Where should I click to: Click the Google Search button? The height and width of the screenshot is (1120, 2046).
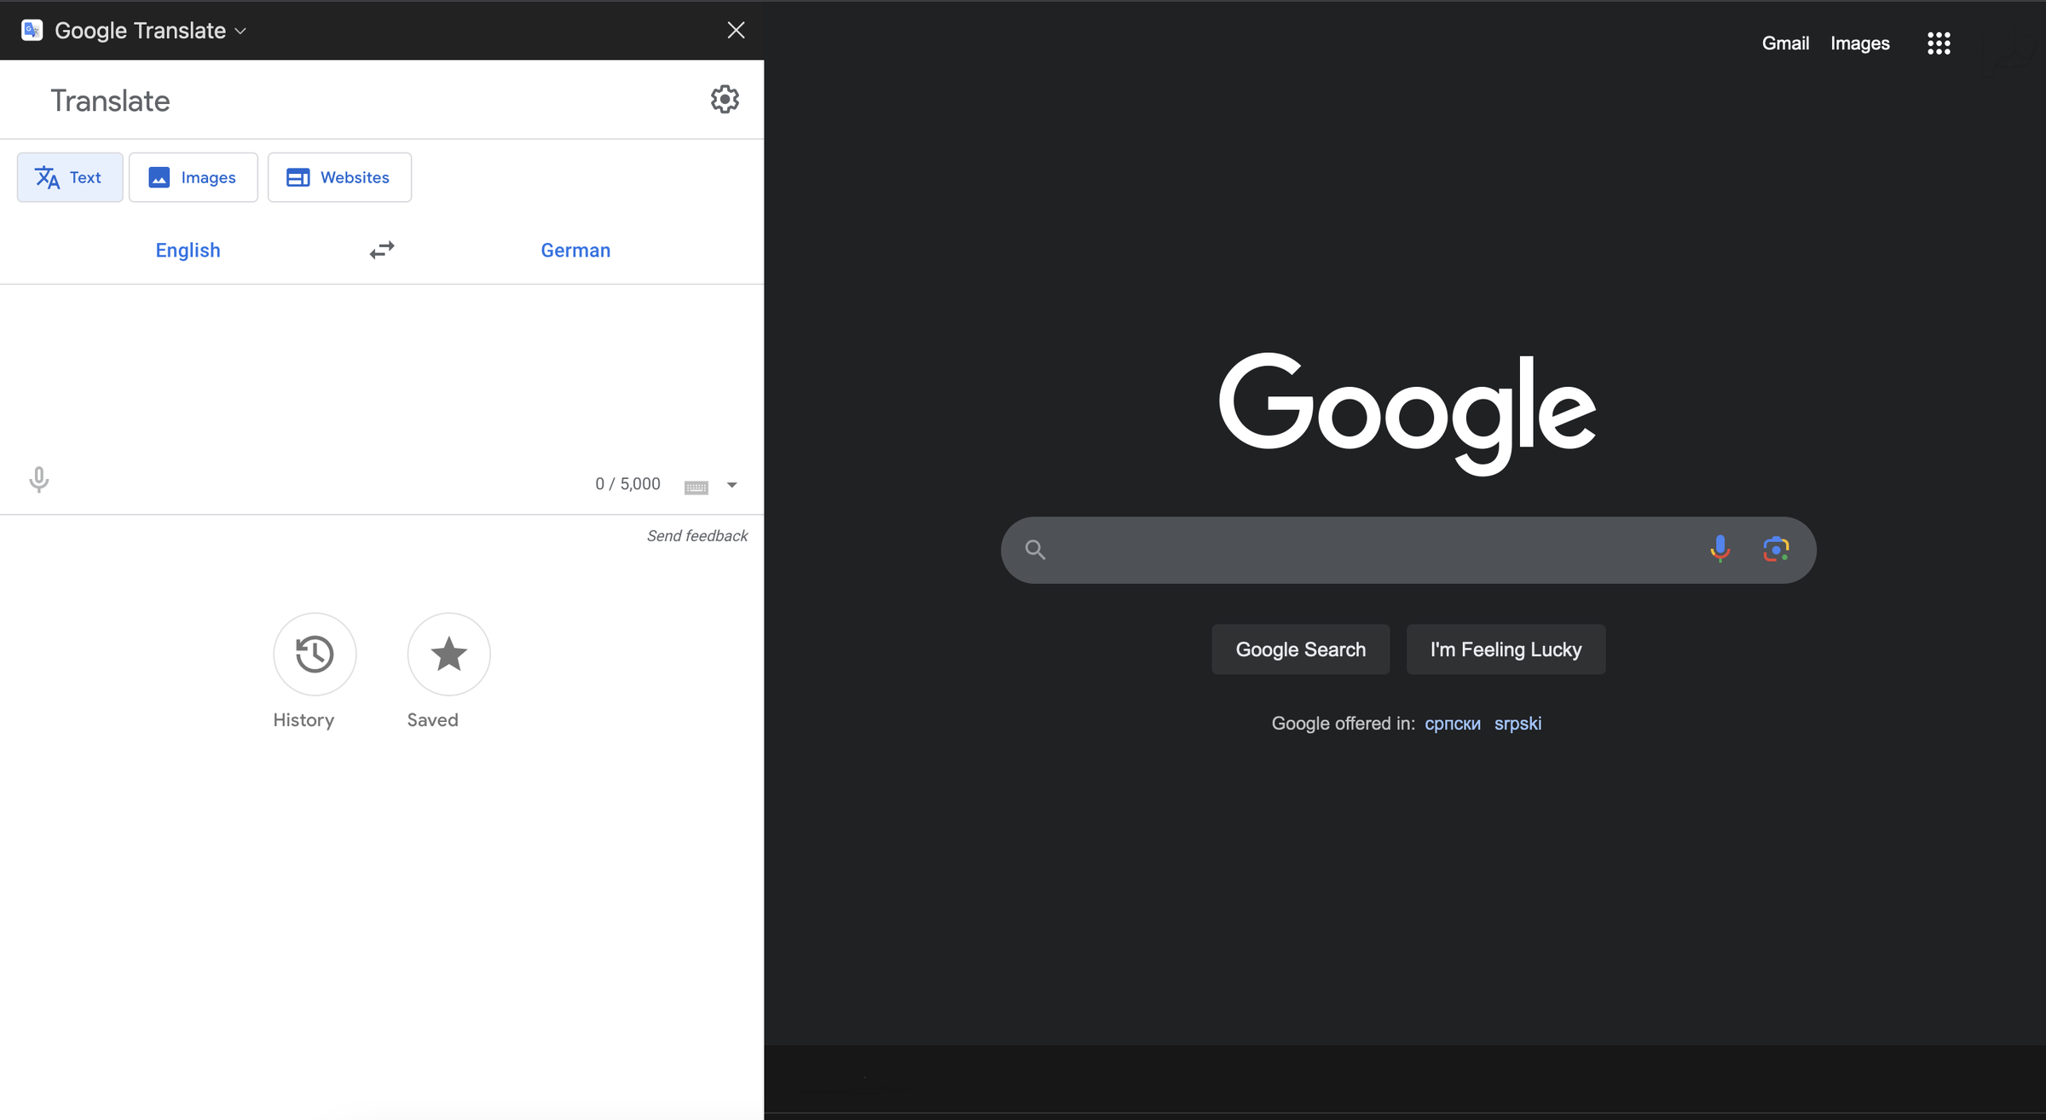1301,649
